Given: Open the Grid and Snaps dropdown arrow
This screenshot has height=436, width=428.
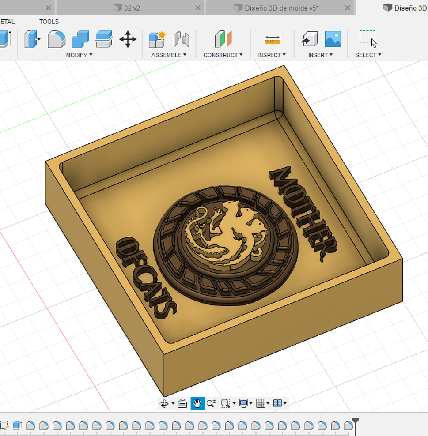Looking at the screenshot, I should click(268, 403).
